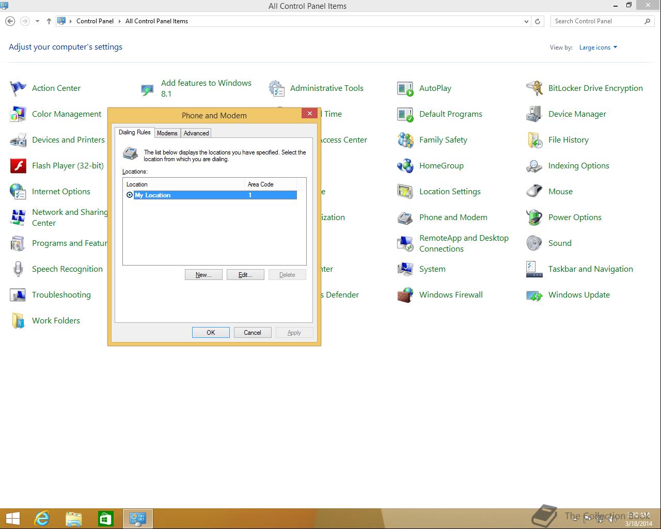Select the My Location row text
Viewport: 661px width, 529px height.
(152, 195)
